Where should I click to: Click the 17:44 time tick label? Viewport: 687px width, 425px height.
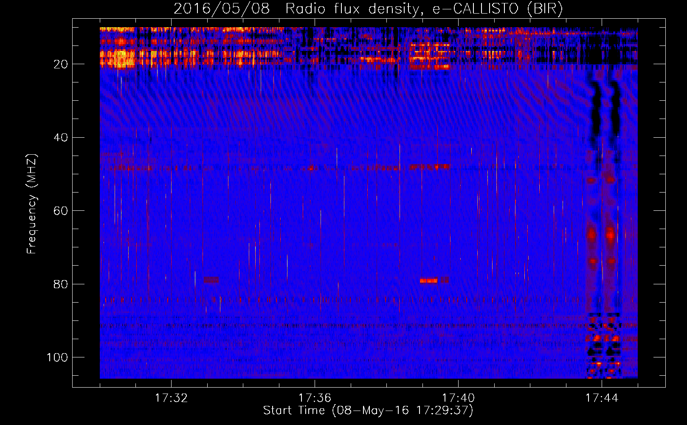pos(602,398)
